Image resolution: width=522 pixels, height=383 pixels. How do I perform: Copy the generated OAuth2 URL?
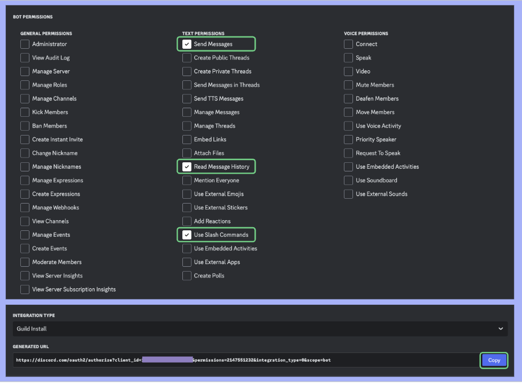point(494,360)
